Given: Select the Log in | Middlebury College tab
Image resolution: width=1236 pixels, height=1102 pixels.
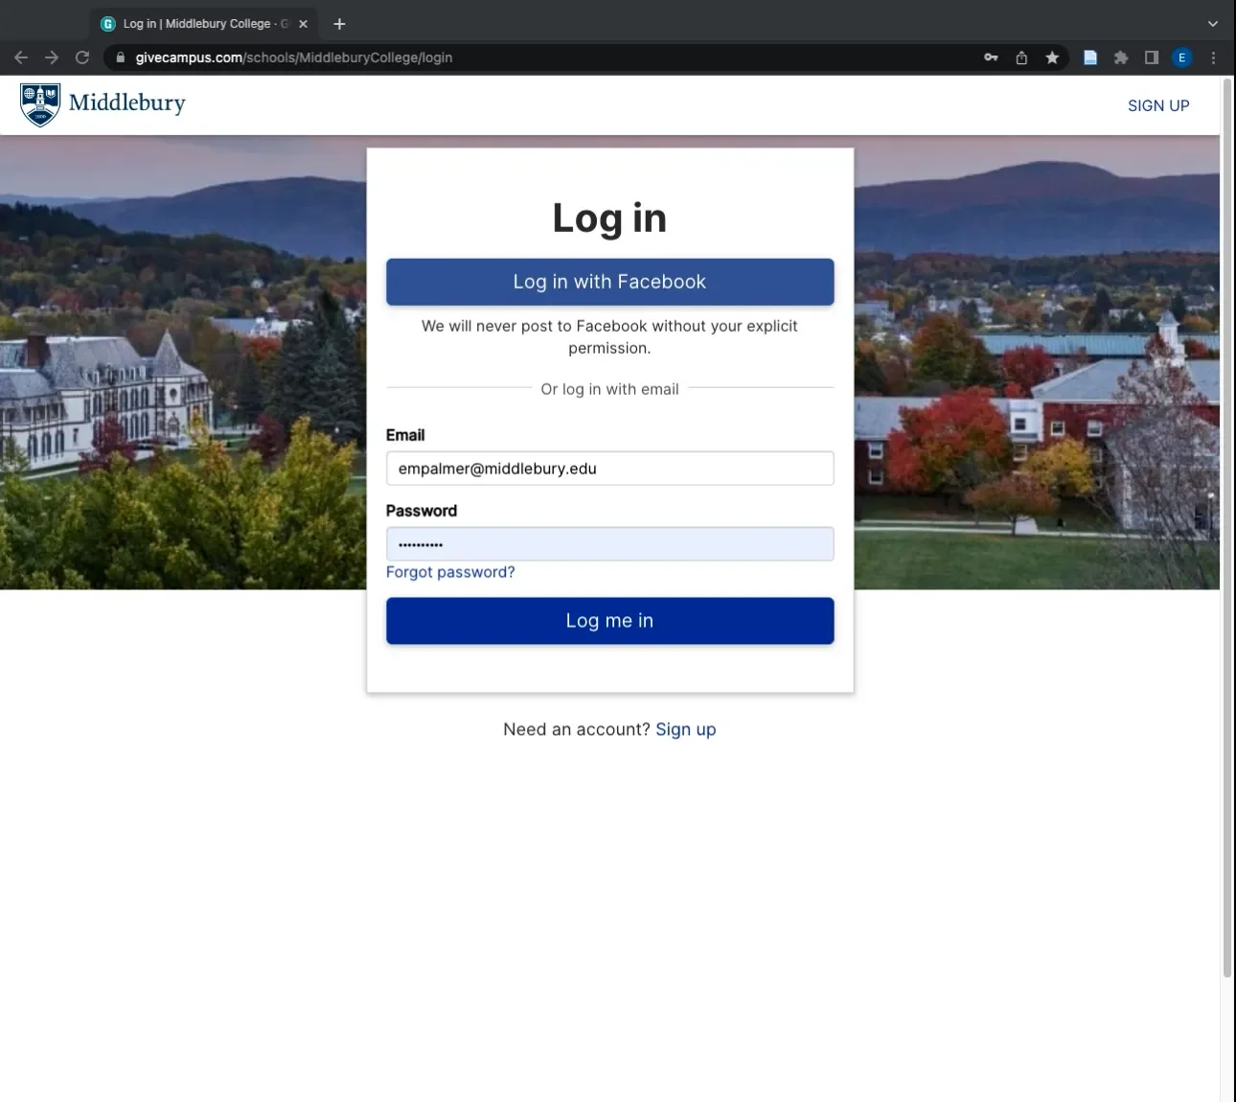Looking at the screenshot, I should click(205, 24).
